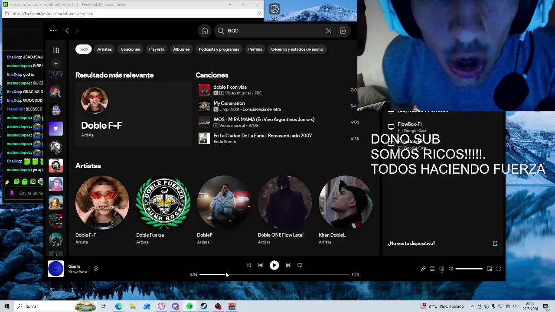
Task: Filter by Géneros y estados de ánimo
Action: pyautogui.click(x=297, y=49)
